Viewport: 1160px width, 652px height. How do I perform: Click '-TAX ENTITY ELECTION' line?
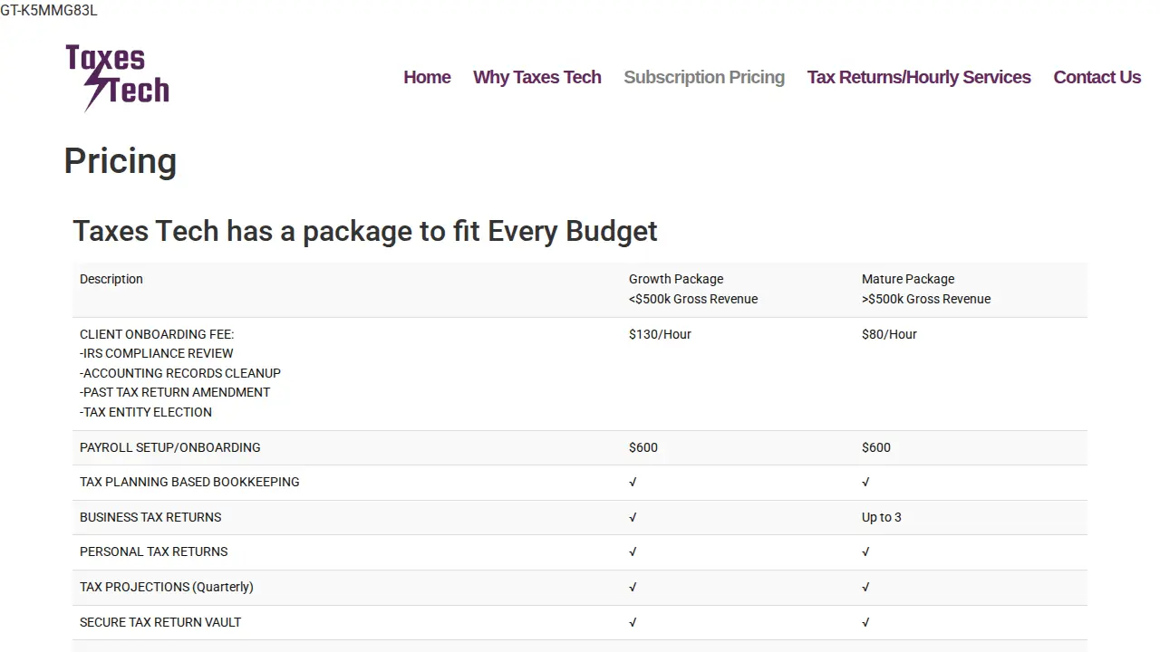[x=146, y=412]
